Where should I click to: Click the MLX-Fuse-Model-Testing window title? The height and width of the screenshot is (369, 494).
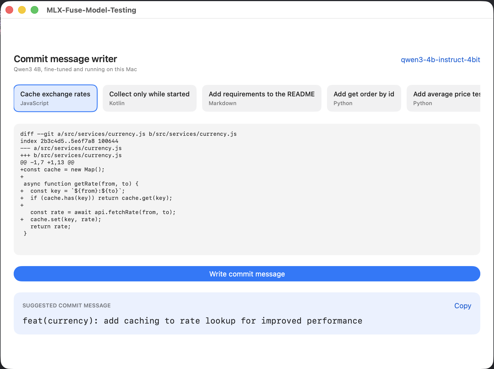[91, 10]
